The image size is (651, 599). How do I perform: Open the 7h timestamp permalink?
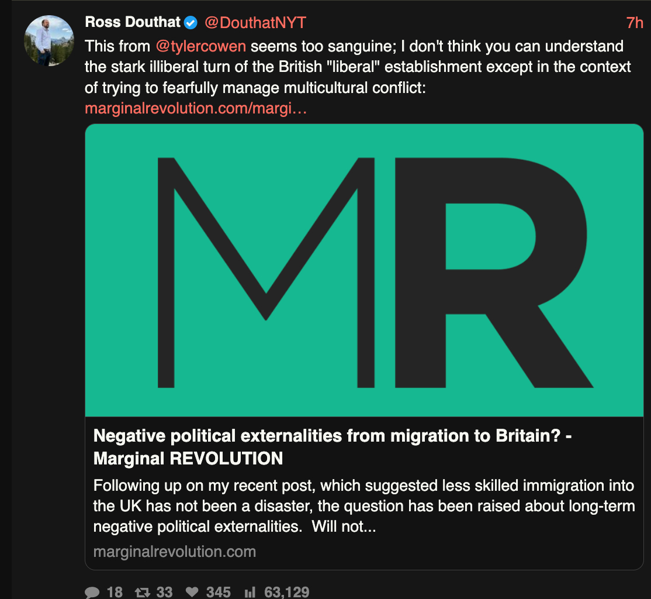point(634,23)
